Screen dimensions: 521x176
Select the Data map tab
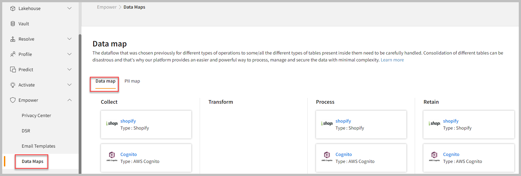coord(105,81)
